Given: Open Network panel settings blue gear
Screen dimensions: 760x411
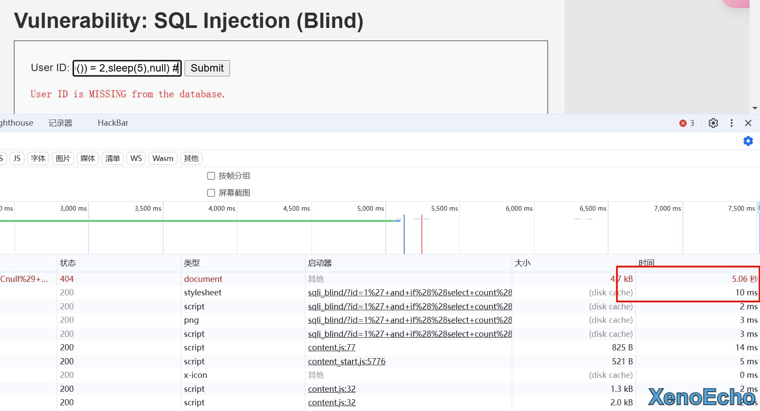Looking at the screenshot, I should coord(748,141).
